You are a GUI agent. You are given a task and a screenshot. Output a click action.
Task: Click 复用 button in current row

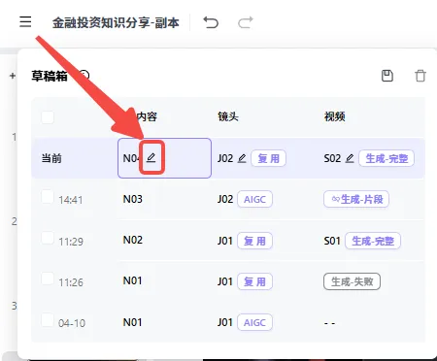(x=268, y=158)
